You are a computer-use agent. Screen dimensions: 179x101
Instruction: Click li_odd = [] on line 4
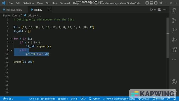(22, 31)
